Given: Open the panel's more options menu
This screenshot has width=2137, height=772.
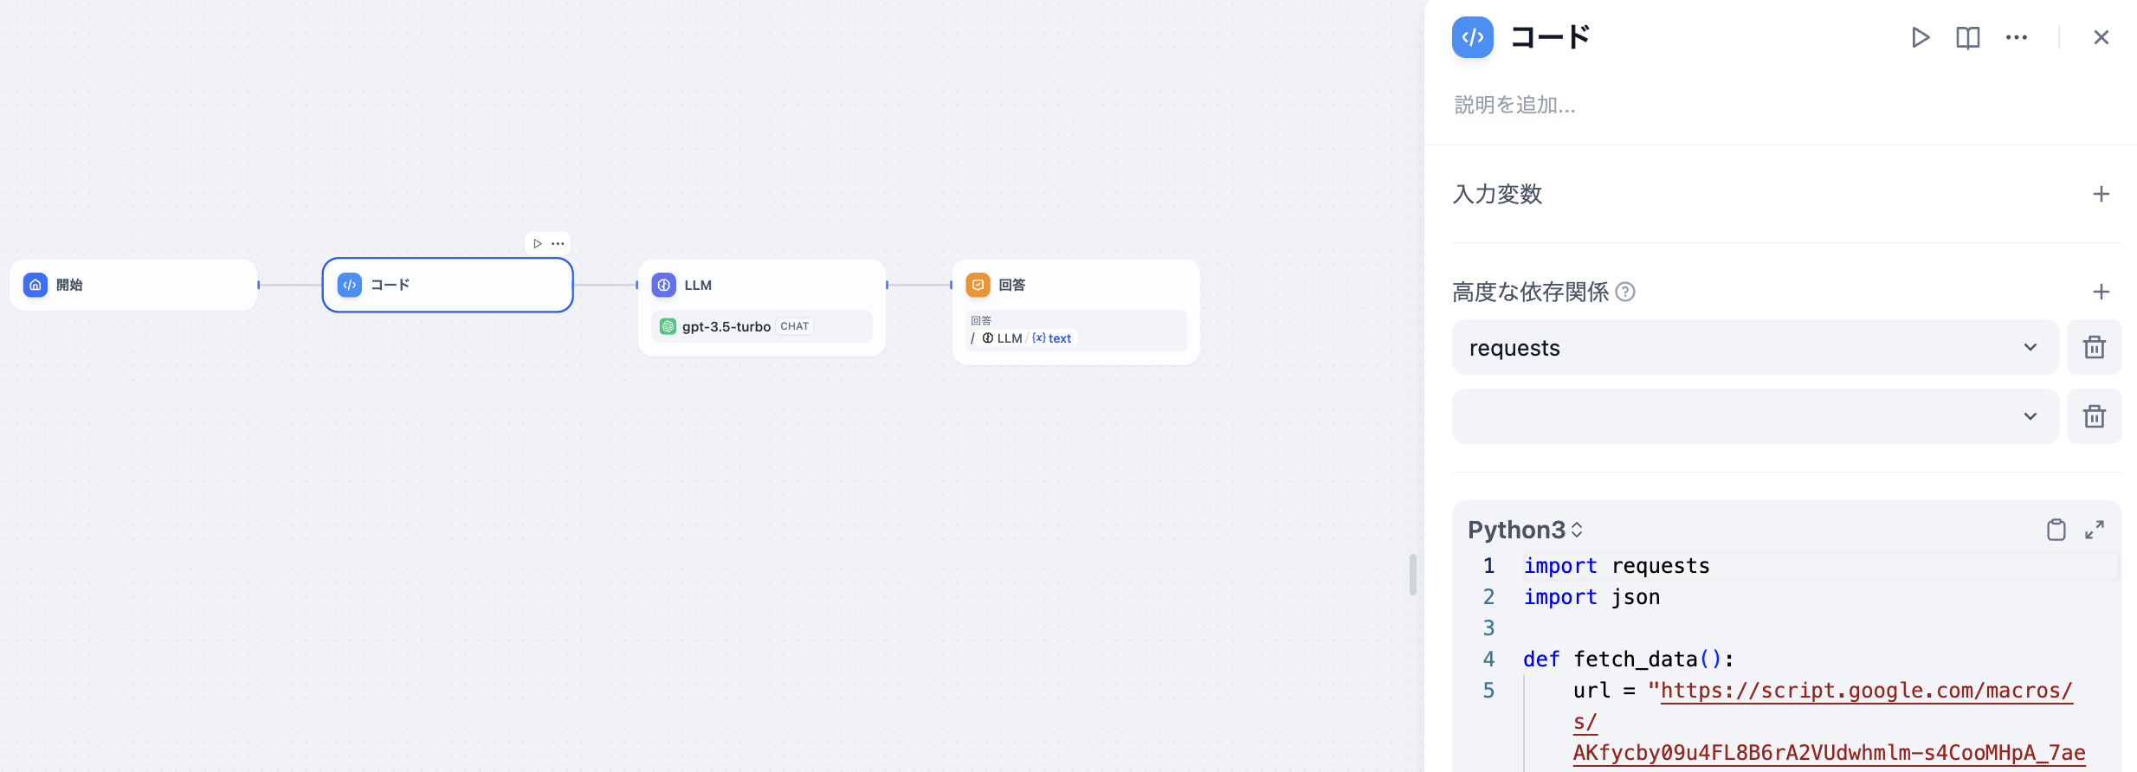Looking at the screenshot, I should point(2016,37).
